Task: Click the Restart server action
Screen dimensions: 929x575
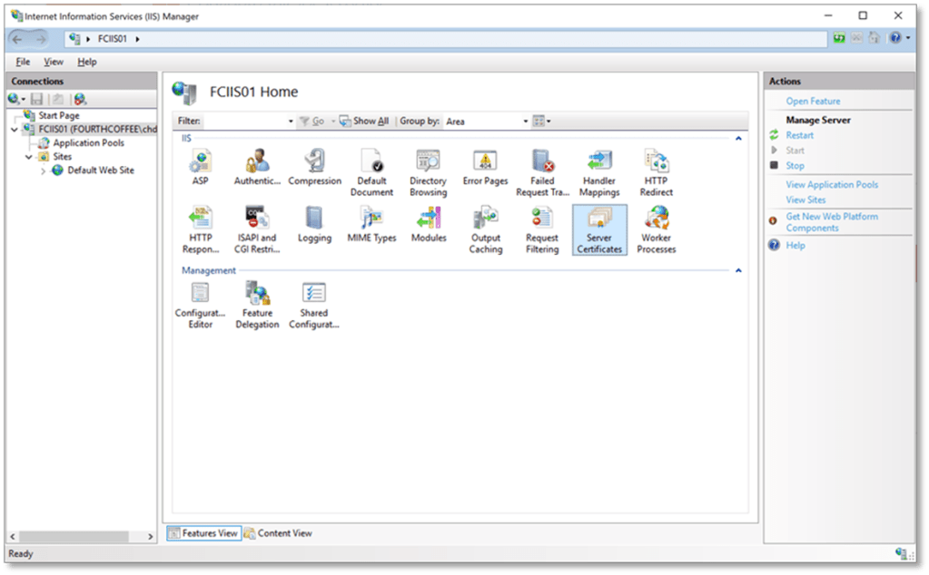Action: tap(799, 135)
